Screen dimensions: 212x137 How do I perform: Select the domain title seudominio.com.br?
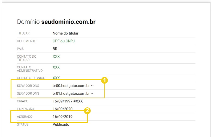(x=68, y=22)
